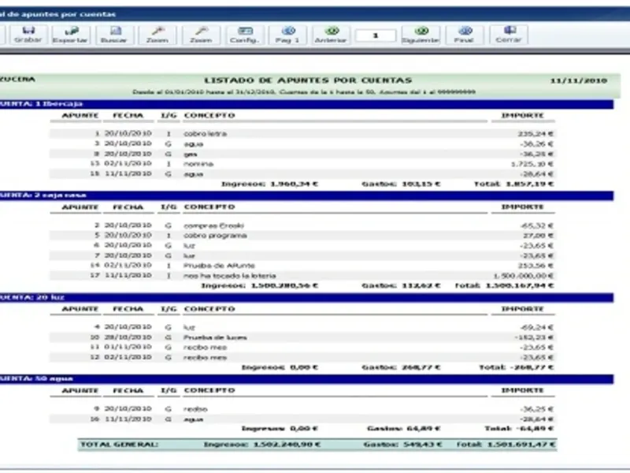Click the Zoom button beside Config.
630x473 pixels.
[201, 35]
